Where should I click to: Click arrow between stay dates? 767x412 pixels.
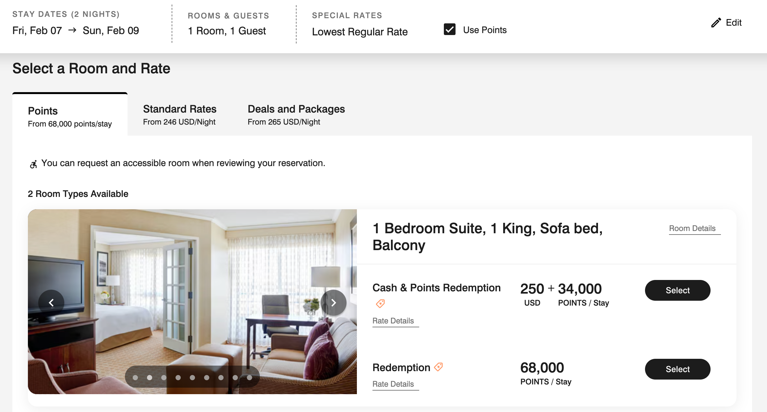point(72,30)
